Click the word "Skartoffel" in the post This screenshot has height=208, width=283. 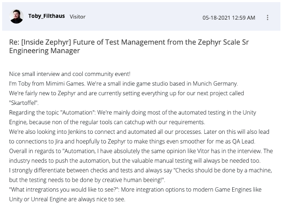pos(24,103)
